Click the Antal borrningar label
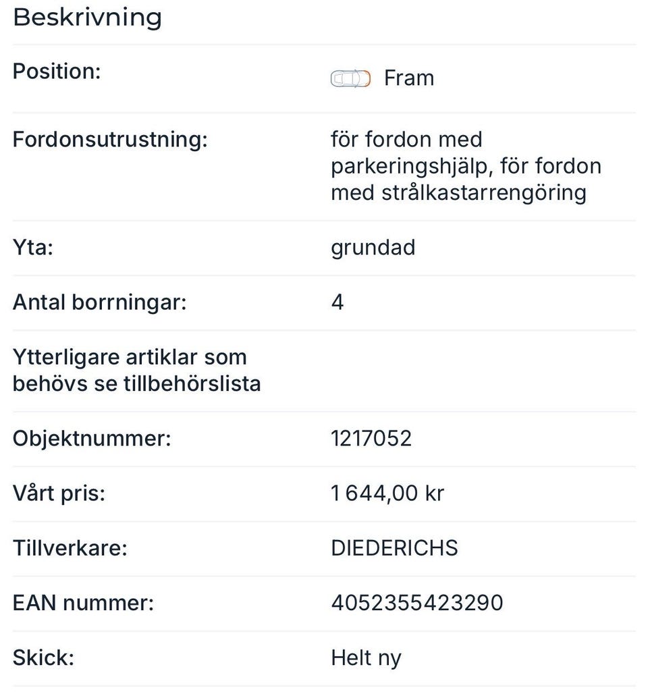Image resolution: width=648 pixels, height=700 pixels. click(99, 302)
